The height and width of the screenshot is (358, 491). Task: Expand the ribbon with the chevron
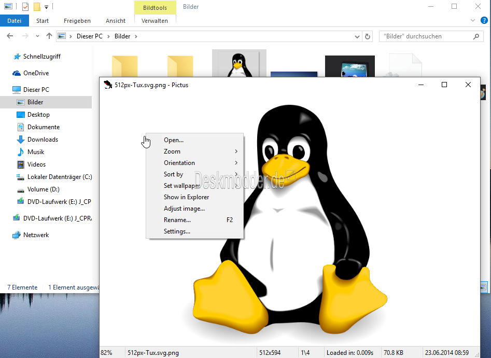point(472,21)
